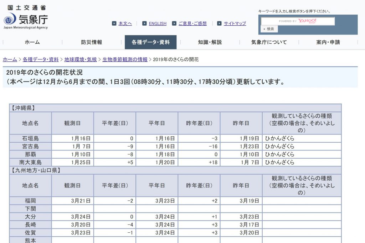Click 南大東島 observation date 1月25日
This screenshot has height=243, width=365.
(x=81, y=162)
